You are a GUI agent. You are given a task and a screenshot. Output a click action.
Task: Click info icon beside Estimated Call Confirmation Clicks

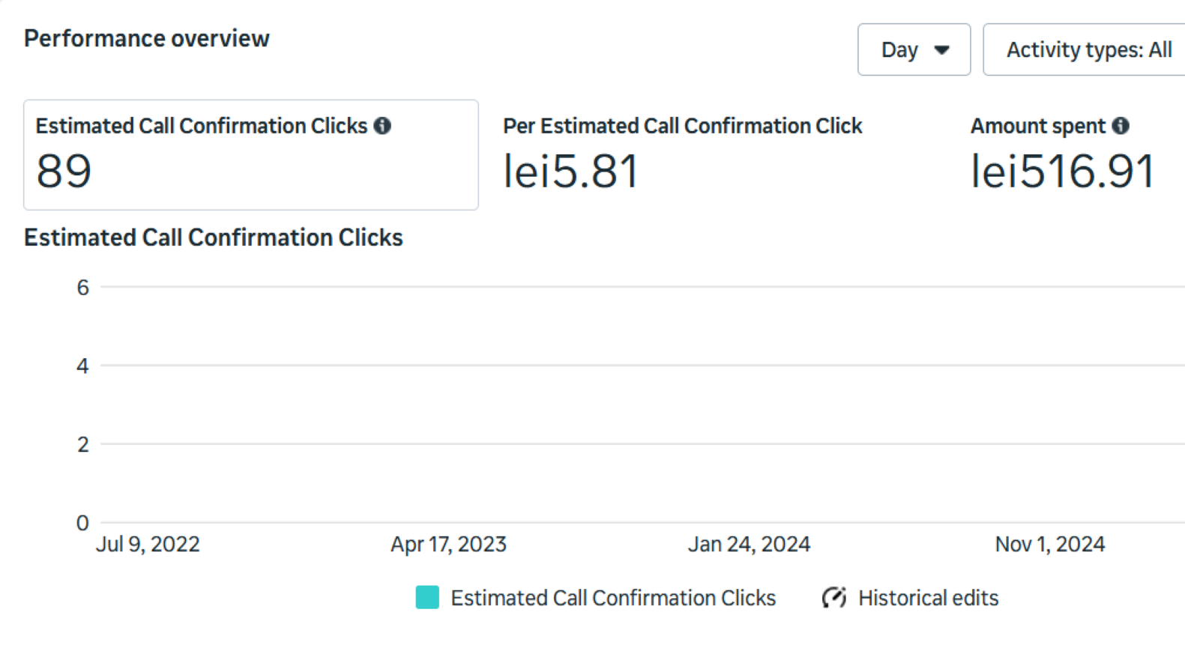[382, 126]
